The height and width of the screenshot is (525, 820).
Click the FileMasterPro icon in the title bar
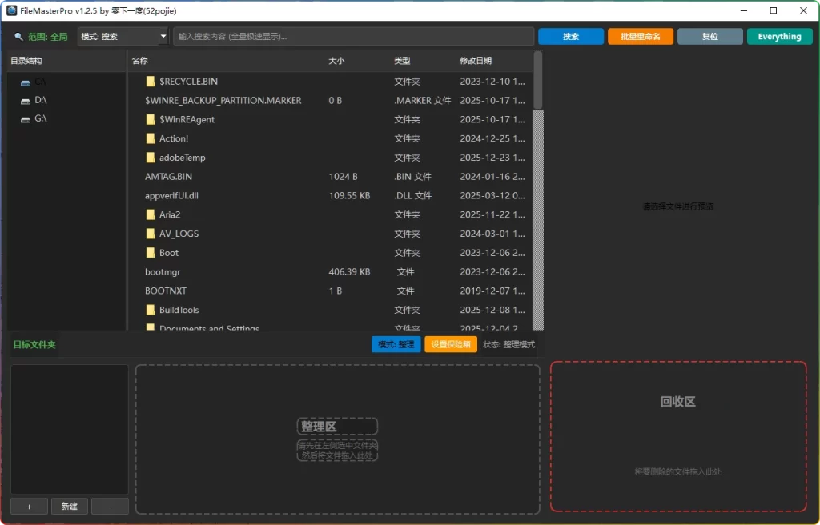pos(10,10)
